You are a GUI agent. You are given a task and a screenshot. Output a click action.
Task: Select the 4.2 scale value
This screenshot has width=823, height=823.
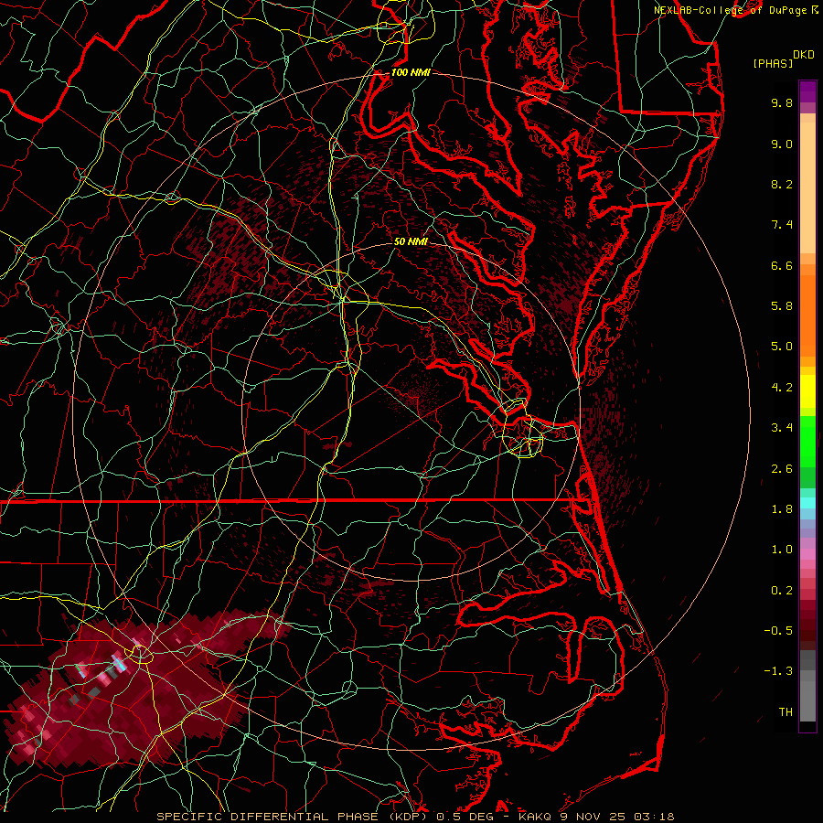[782, 388]
